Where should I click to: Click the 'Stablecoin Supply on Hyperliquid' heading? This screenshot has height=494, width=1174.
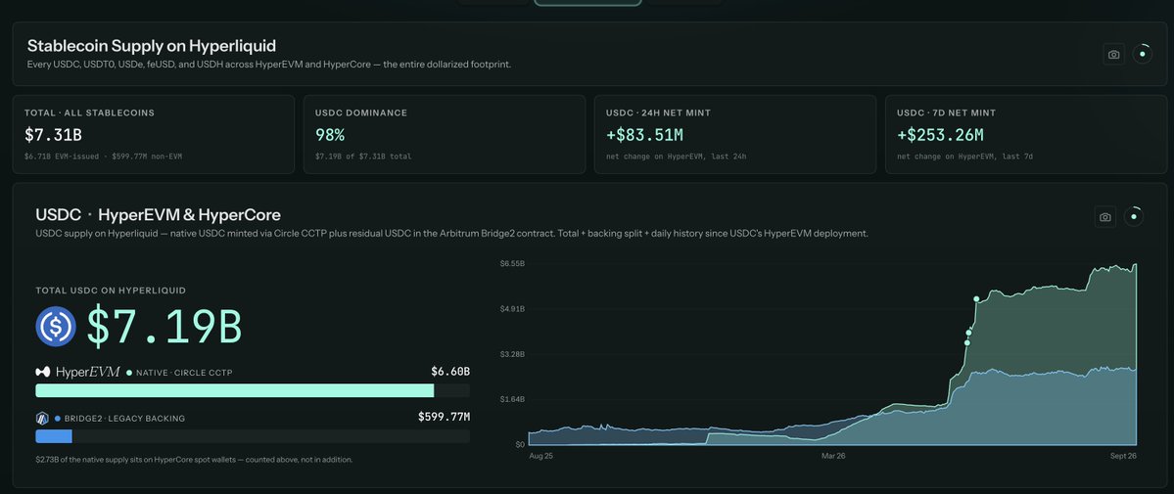[x=152, y=46]
